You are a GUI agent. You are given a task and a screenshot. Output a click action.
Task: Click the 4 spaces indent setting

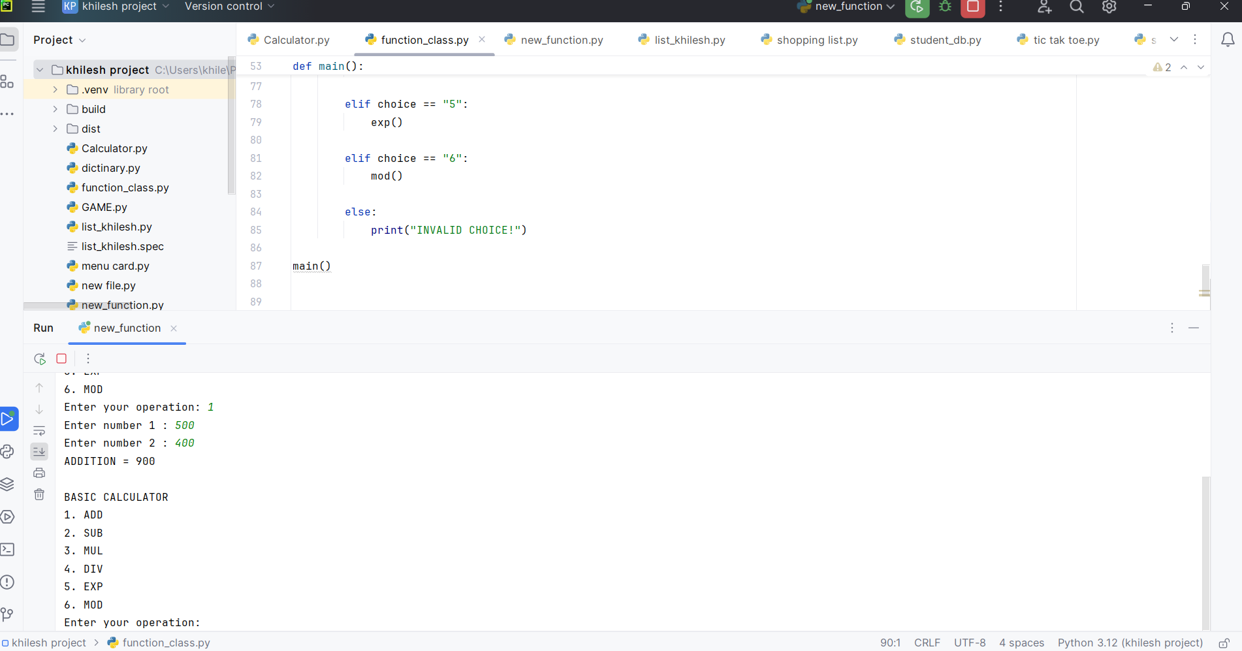pyautogui.click(x=1022, y=643)
